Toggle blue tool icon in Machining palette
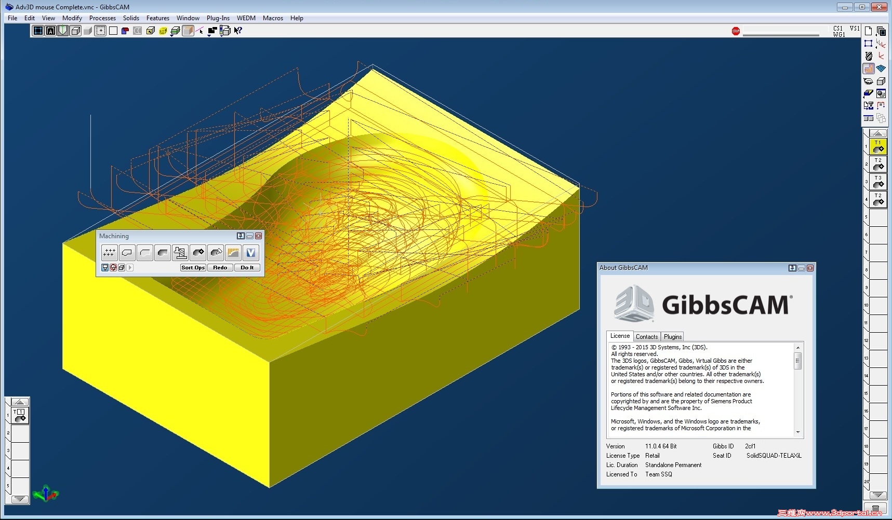Viewport: 892px width, 520px height. [x=105, y=268]
